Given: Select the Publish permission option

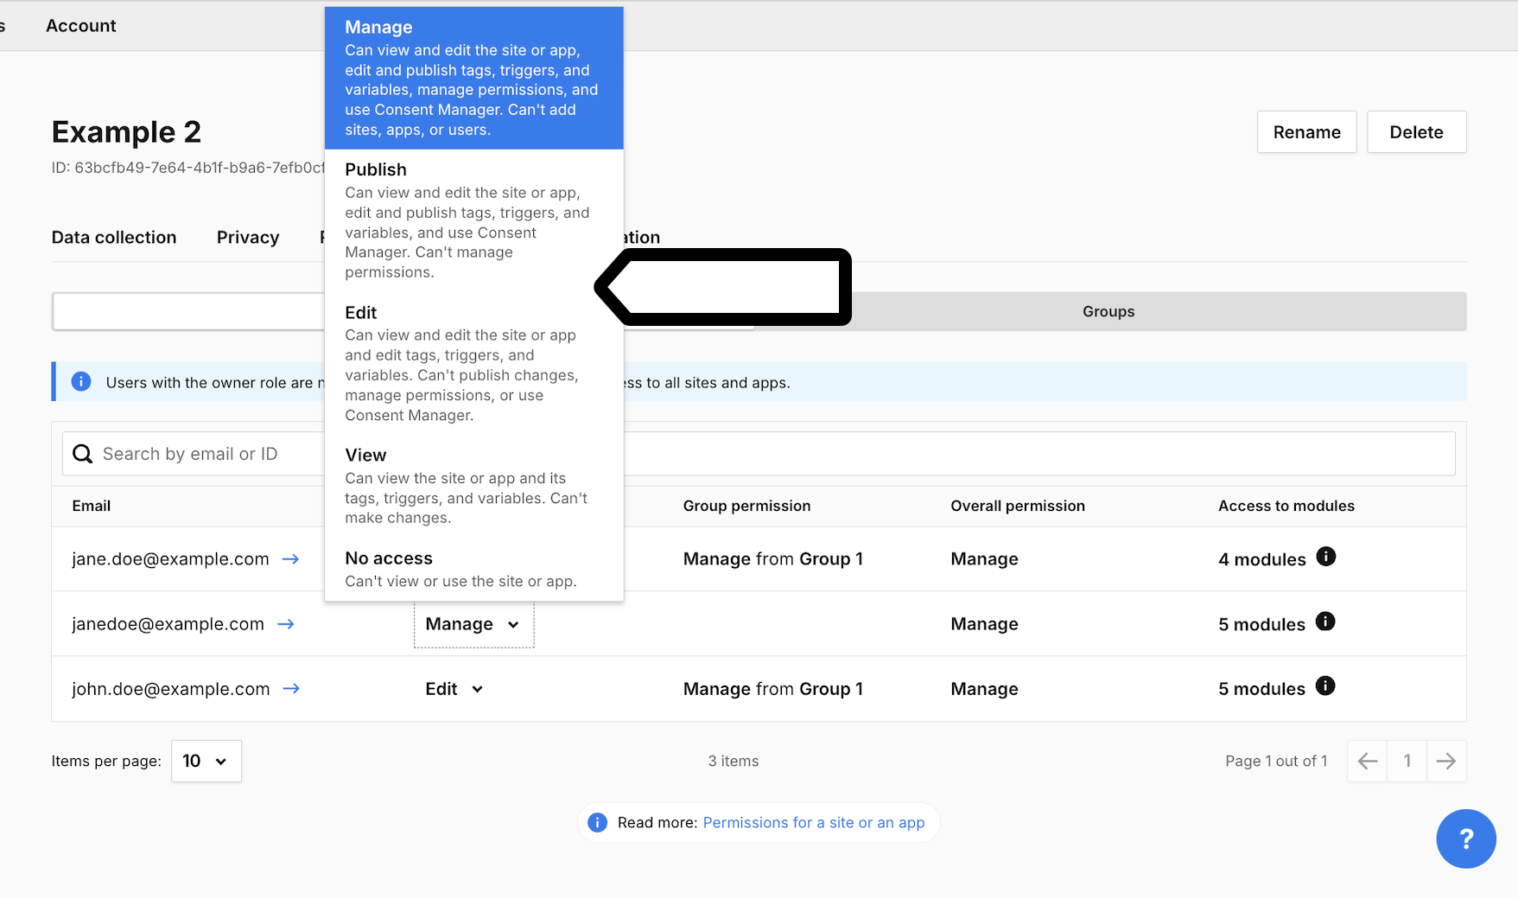Looking at the screenshot, I should click(x=473, y=220).
